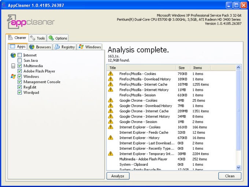The height and width of the screenshot is (187, 249).
Task: Click the AppCleaner title bar icon
Action: [4, 5]
